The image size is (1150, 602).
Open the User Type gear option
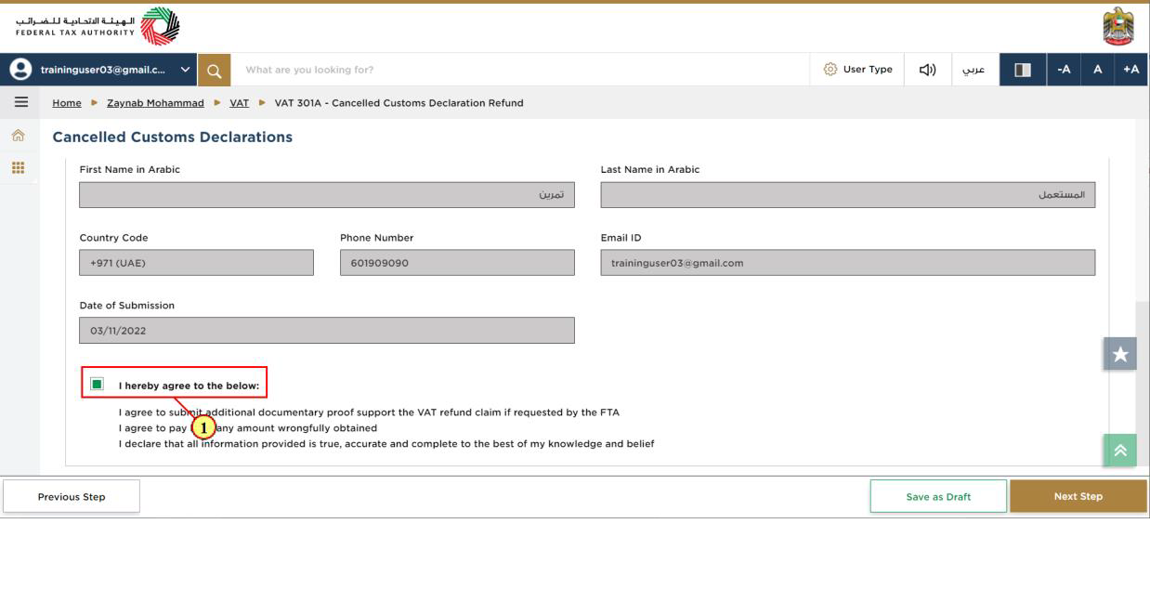click(858, 70)
